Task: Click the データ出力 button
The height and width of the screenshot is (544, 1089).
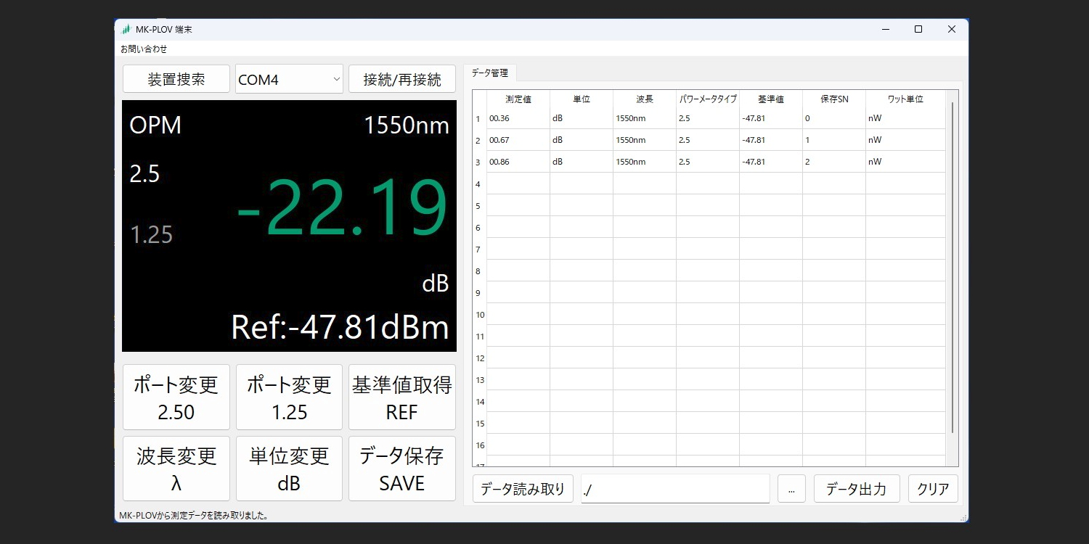Action: pos(857,489)
